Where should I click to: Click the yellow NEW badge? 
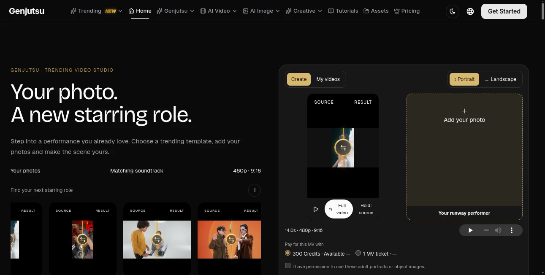(x=111, y=11)
